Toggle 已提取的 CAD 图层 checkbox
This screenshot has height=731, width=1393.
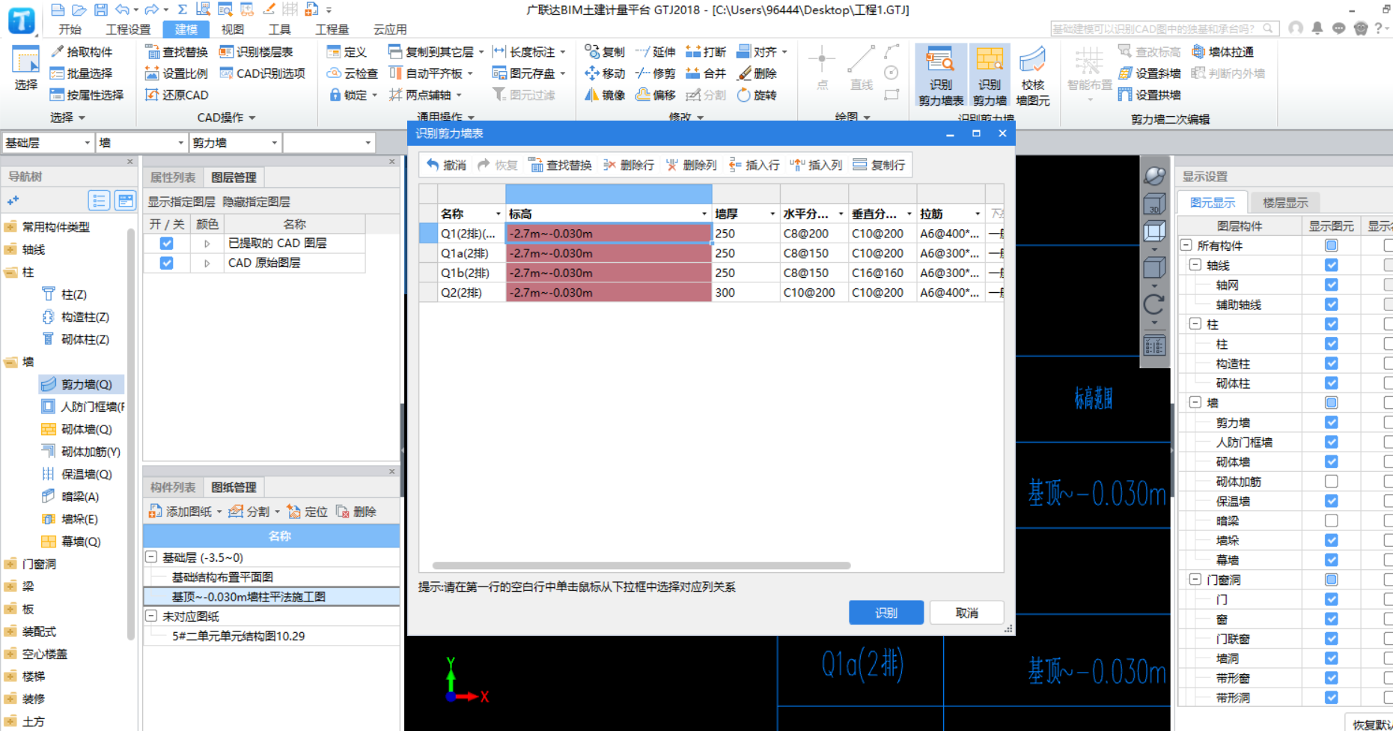[166, 243]
